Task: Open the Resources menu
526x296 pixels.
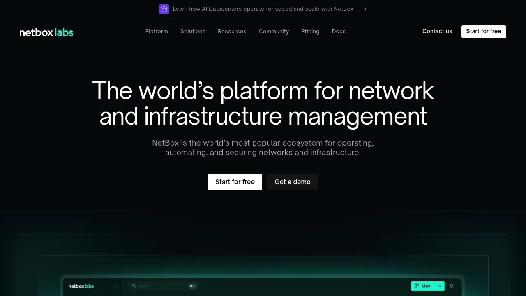Action: 232,32
